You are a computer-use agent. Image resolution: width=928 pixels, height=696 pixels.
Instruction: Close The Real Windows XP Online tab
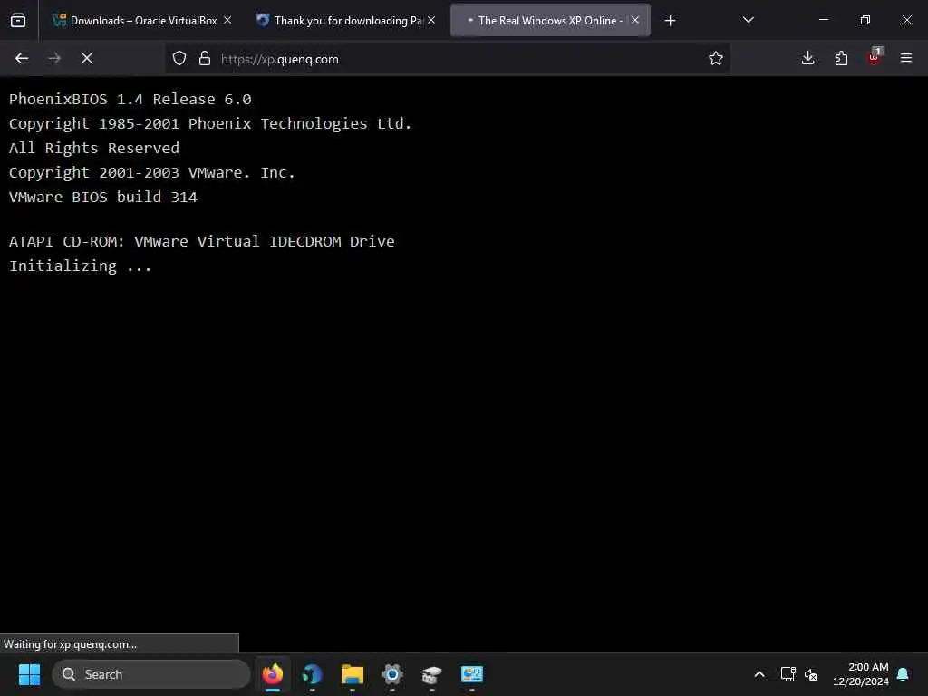click(x=635, y=20)
